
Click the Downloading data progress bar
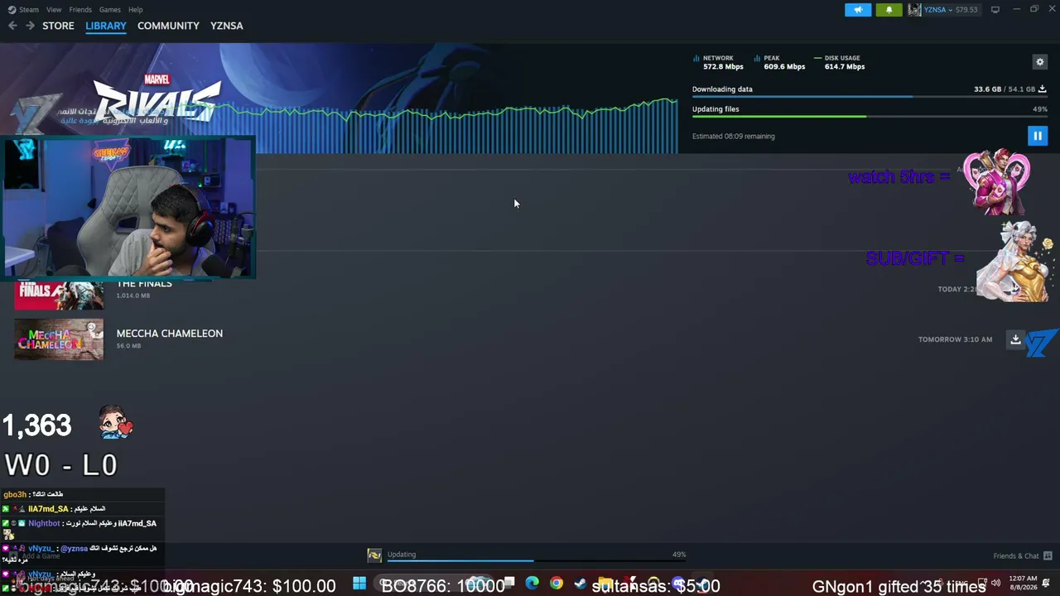click(870, 97)
